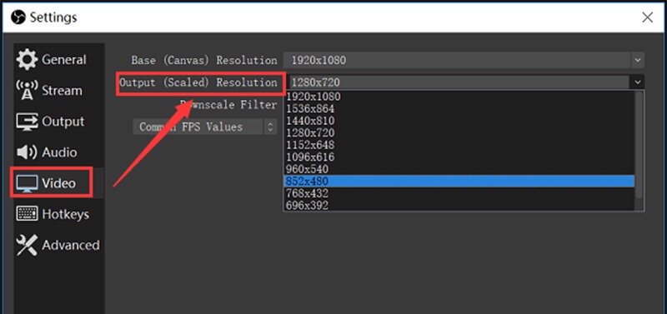Collapse Output (Scaled) Resolution dropdown arrow
Viewport: 667px width, 314px height.
pyautogui.click(x=637, y=82)
